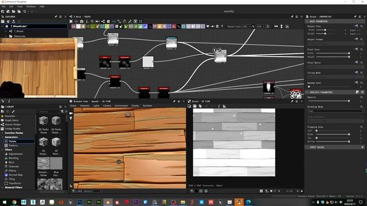Click the camera icon in 3D view sidebar
Viewport: 367px width, 206px height.
pos(71,113)
